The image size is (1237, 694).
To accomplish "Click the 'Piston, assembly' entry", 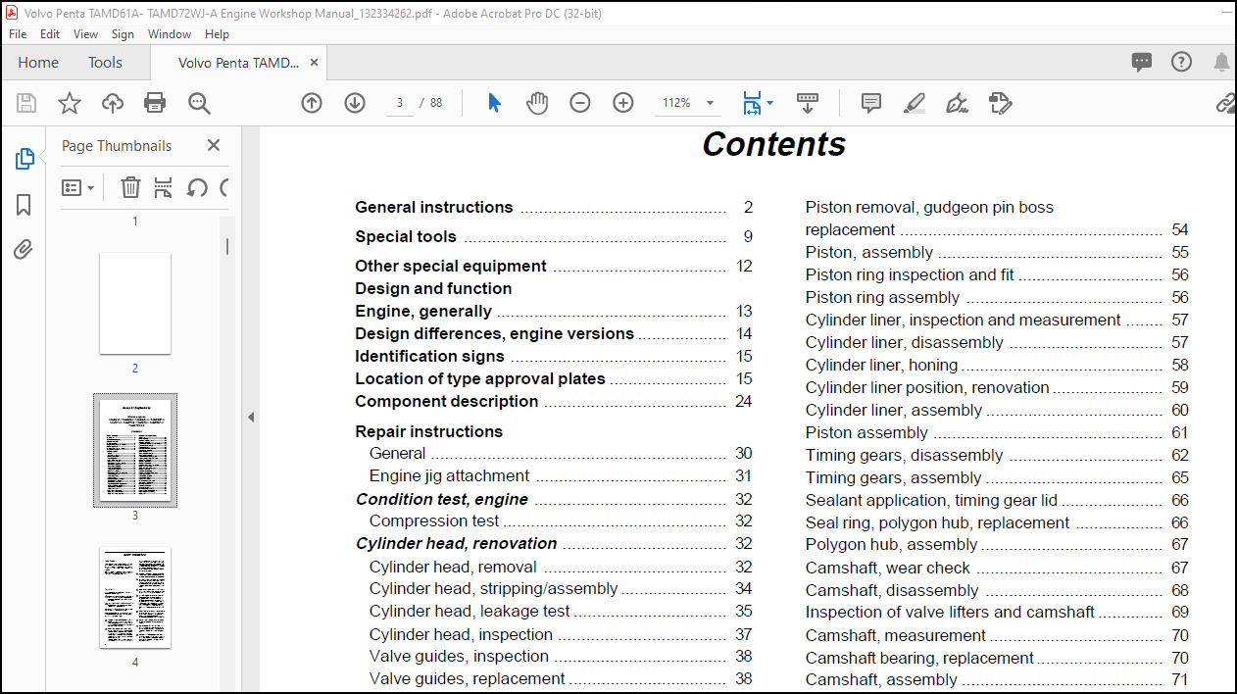I will [x=997, y=252].
